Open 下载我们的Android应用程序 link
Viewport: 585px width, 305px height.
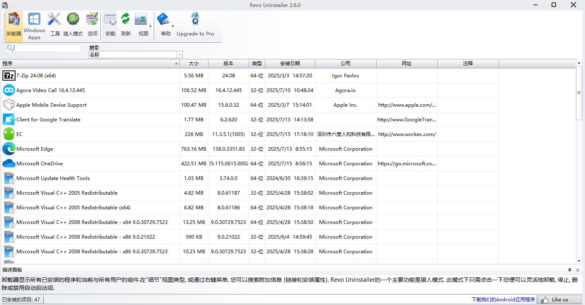click(503, 300)
